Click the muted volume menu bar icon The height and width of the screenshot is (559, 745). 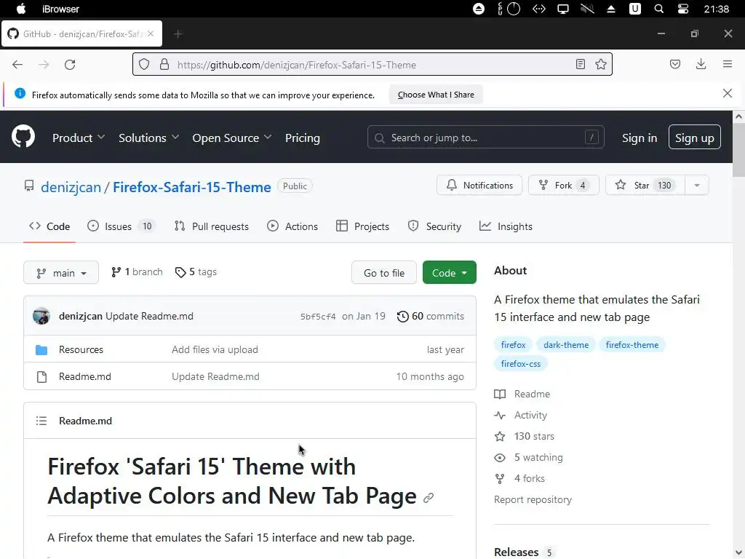click(587, 9)
